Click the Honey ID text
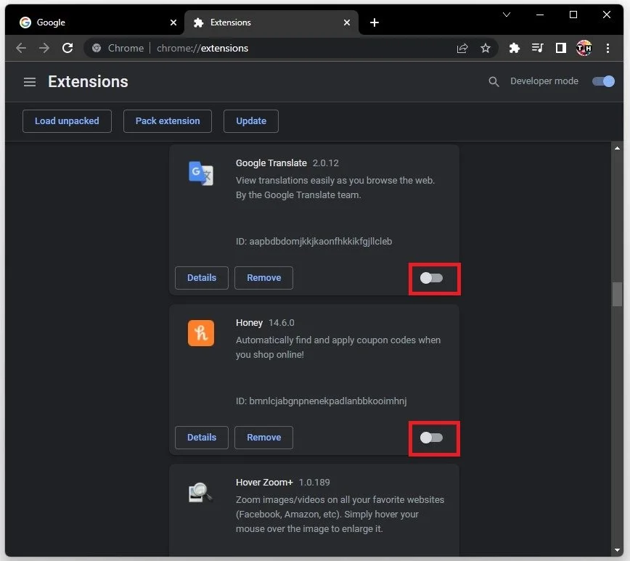This screenshot has height=561, width=630. click(x=321, y=401)
